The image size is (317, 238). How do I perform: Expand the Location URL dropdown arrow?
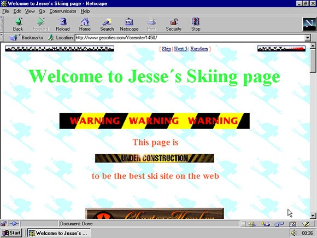coord(308,38)
